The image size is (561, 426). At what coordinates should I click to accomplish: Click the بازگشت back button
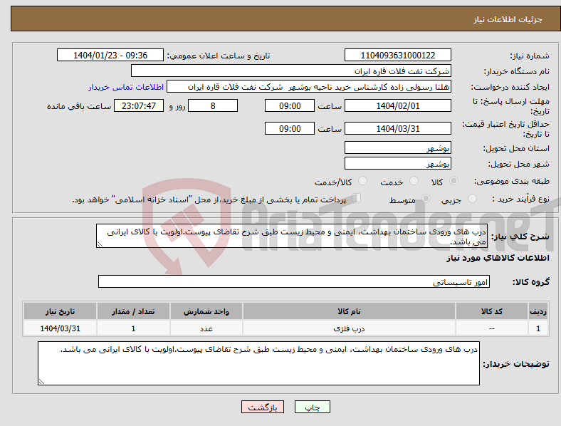[263, 407]
